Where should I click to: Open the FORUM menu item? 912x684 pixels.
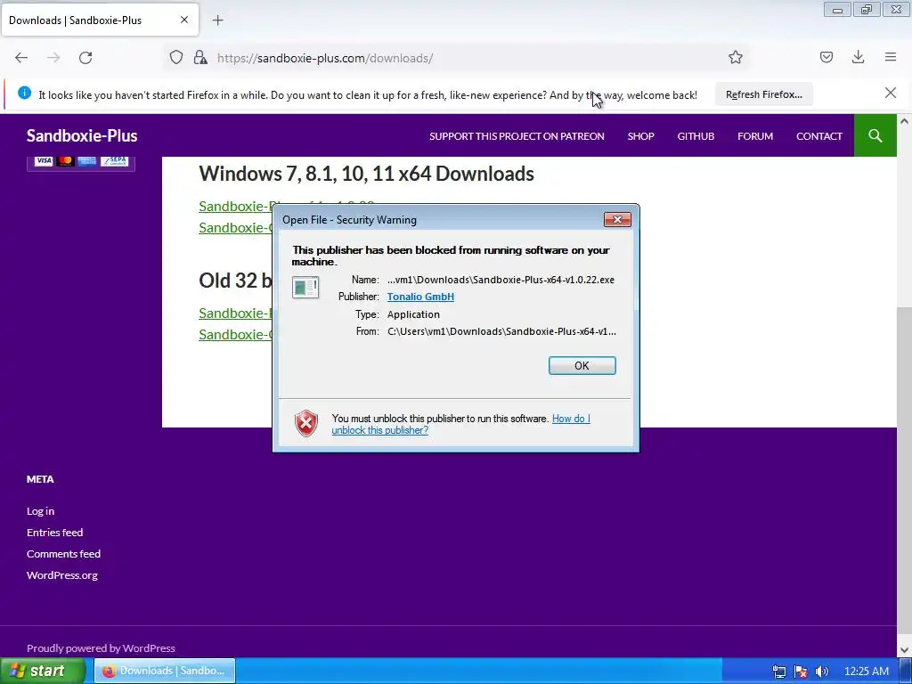pos(755,136)
